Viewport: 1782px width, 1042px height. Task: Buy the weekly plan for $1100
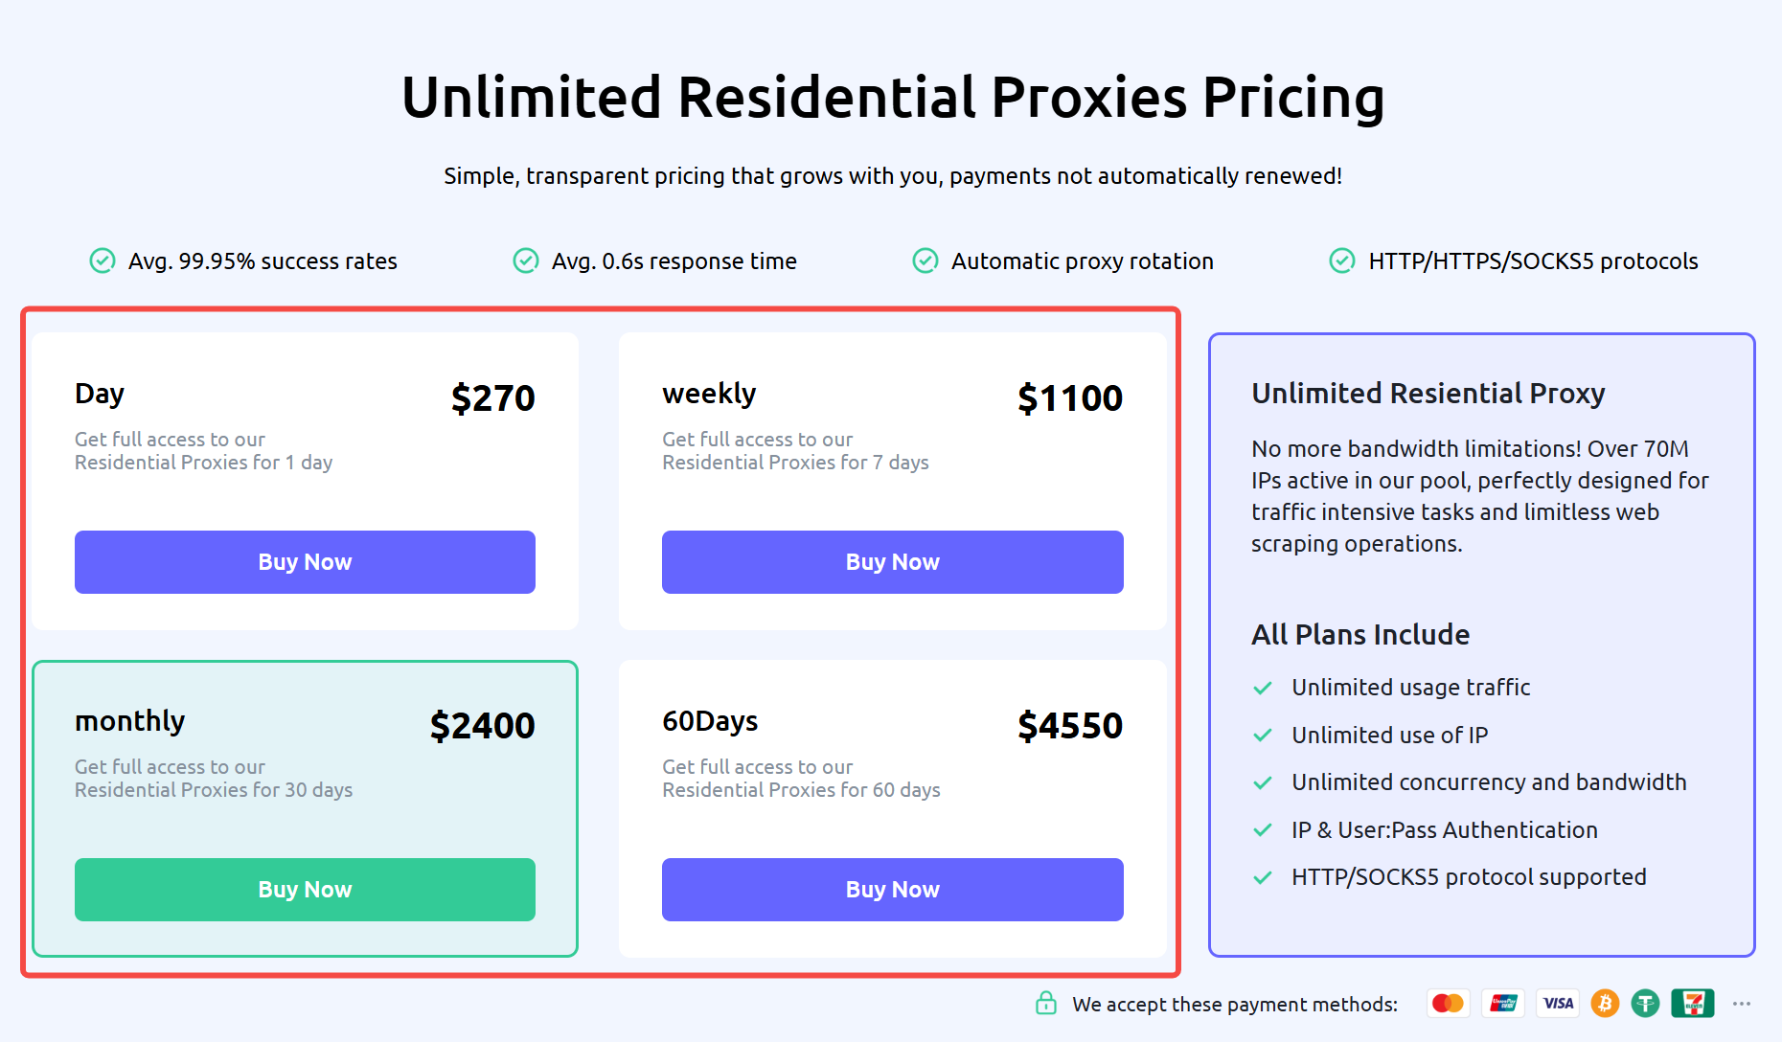tap(892, 562)
